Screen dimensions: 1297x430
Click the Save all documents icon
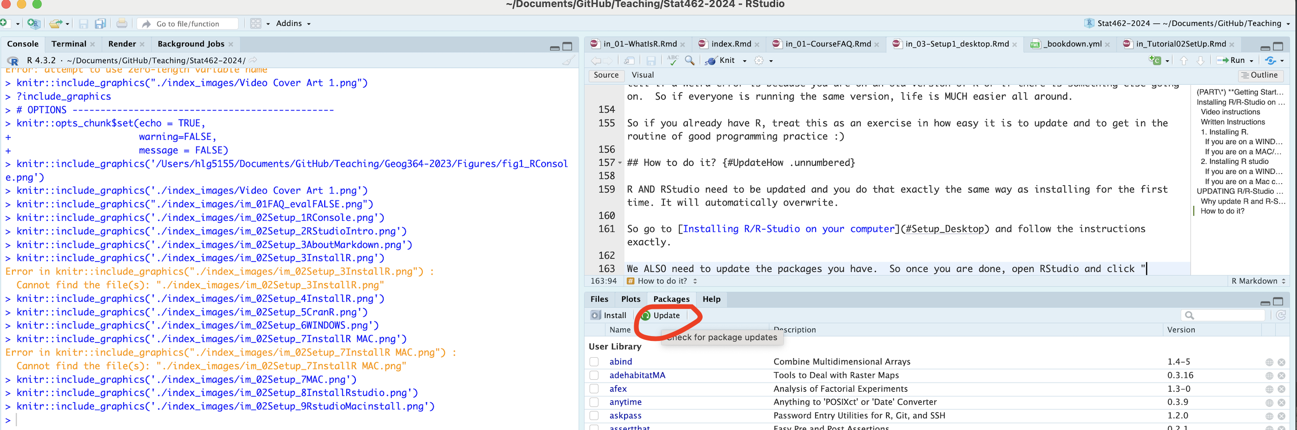(100, 23)
